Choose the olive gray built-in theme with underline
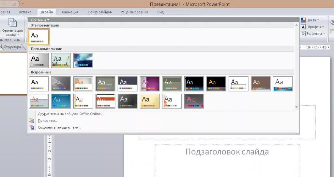The image size is (334, 177). tap(105, 84)
